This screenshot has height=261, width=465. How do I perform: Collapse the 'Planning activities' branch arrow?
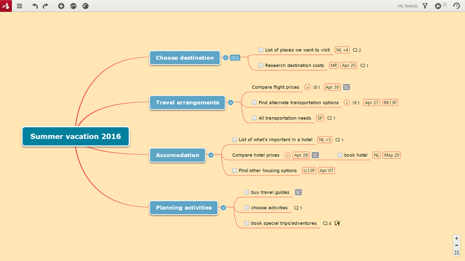coord(223,208)
